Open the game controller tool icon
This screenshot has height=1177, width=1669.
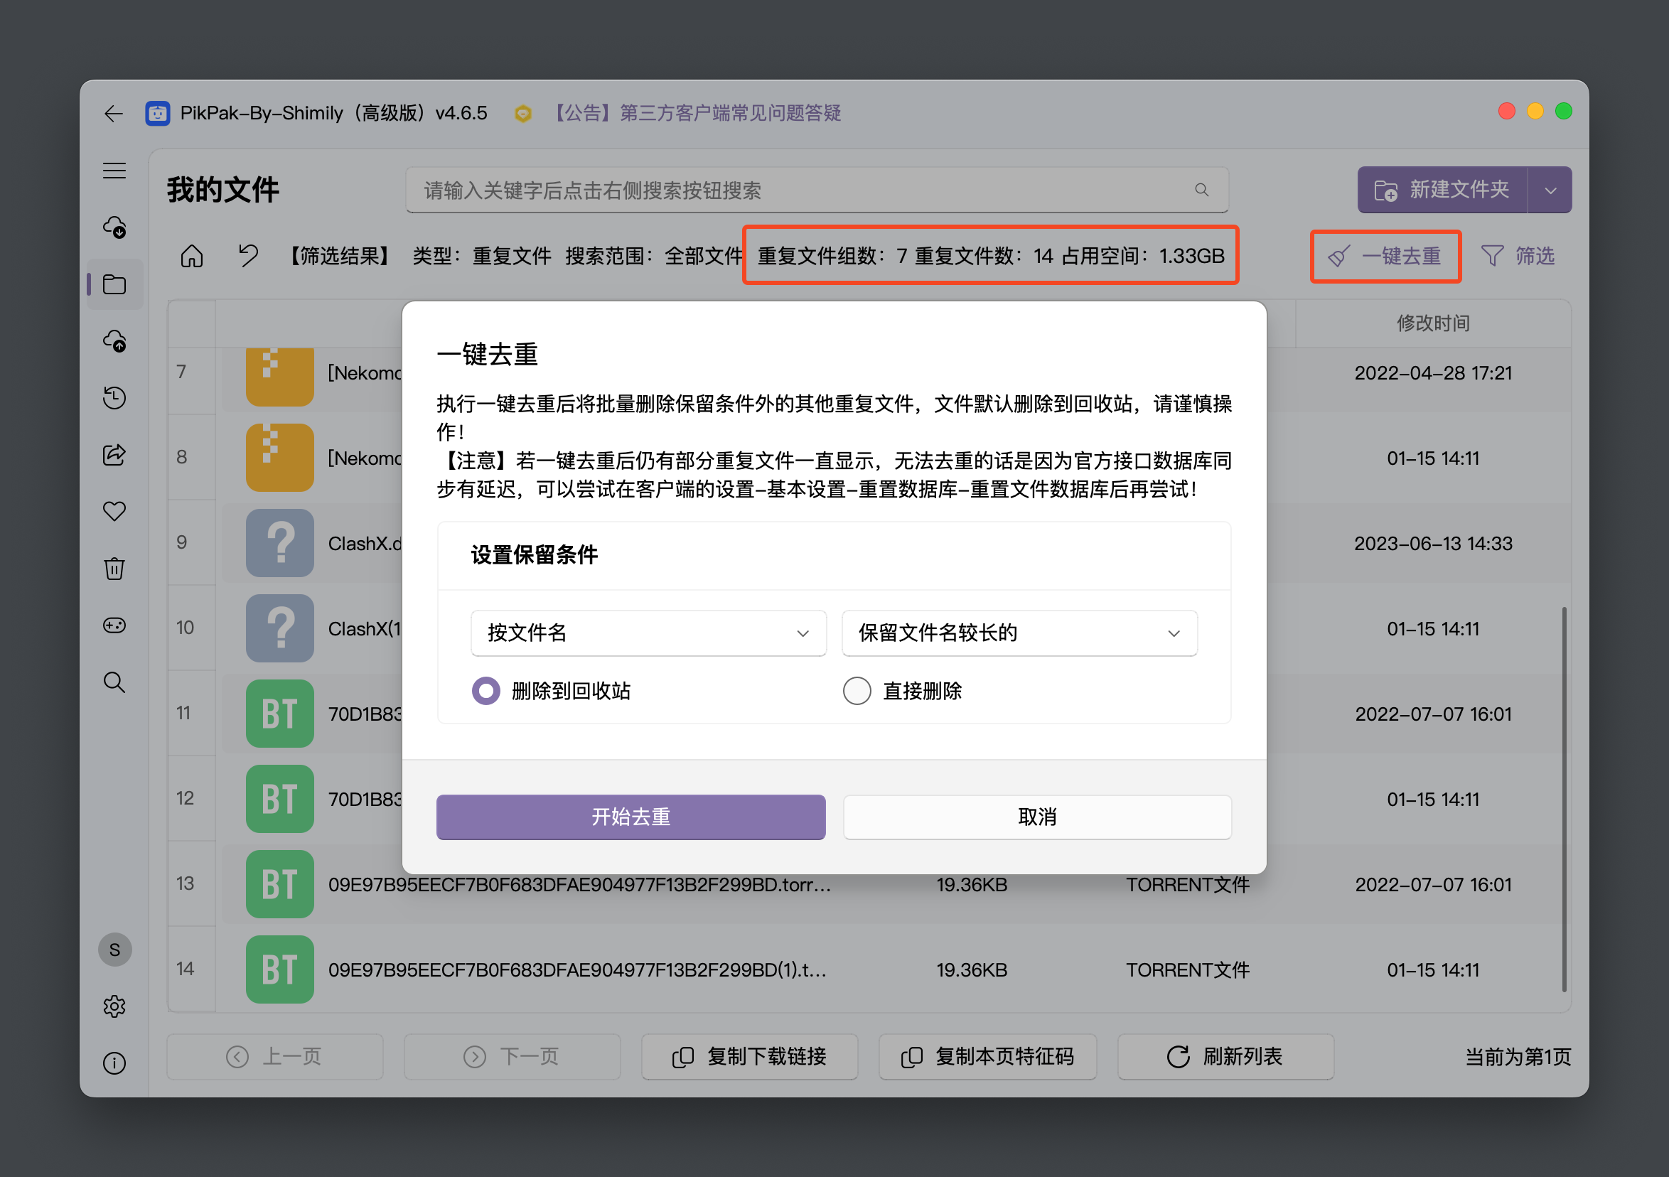114,625
